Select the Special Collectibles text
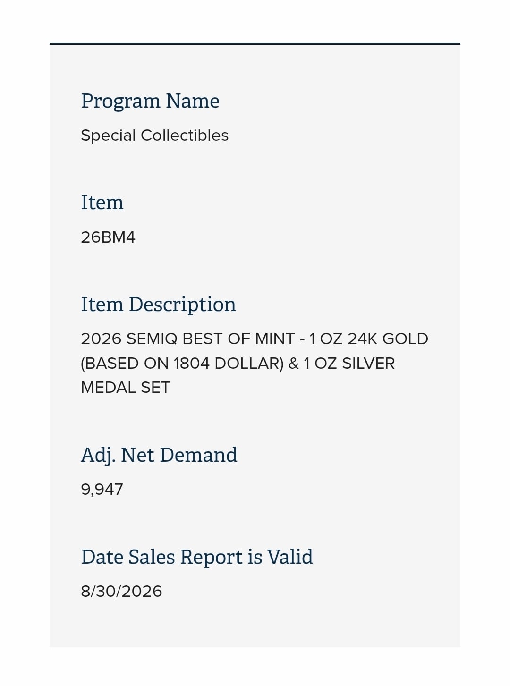 pos(154,136)
